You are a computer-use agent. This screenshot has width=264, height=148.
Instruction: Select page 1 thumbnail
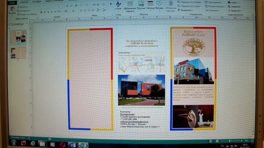18,37
